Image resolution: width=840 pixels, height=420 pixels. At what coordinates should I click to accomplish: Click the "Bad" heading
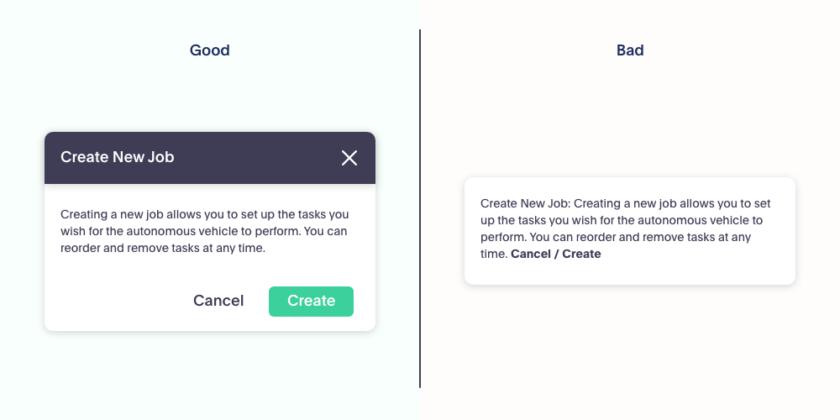pos(630,50)
